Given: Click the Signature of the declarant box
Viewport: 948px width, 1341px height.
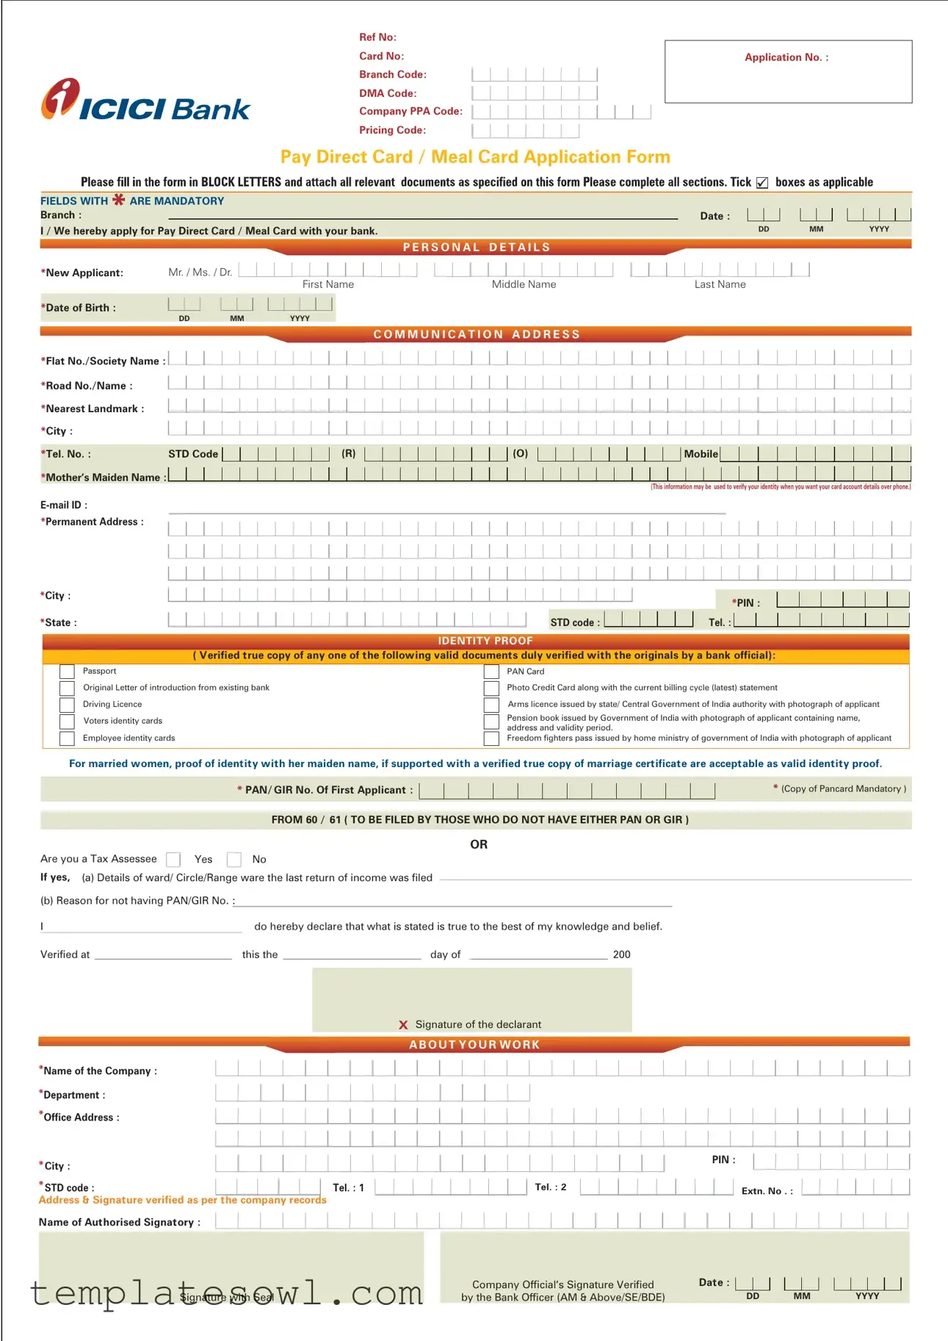Looking at the screenshot, I should coord(472,1000).
